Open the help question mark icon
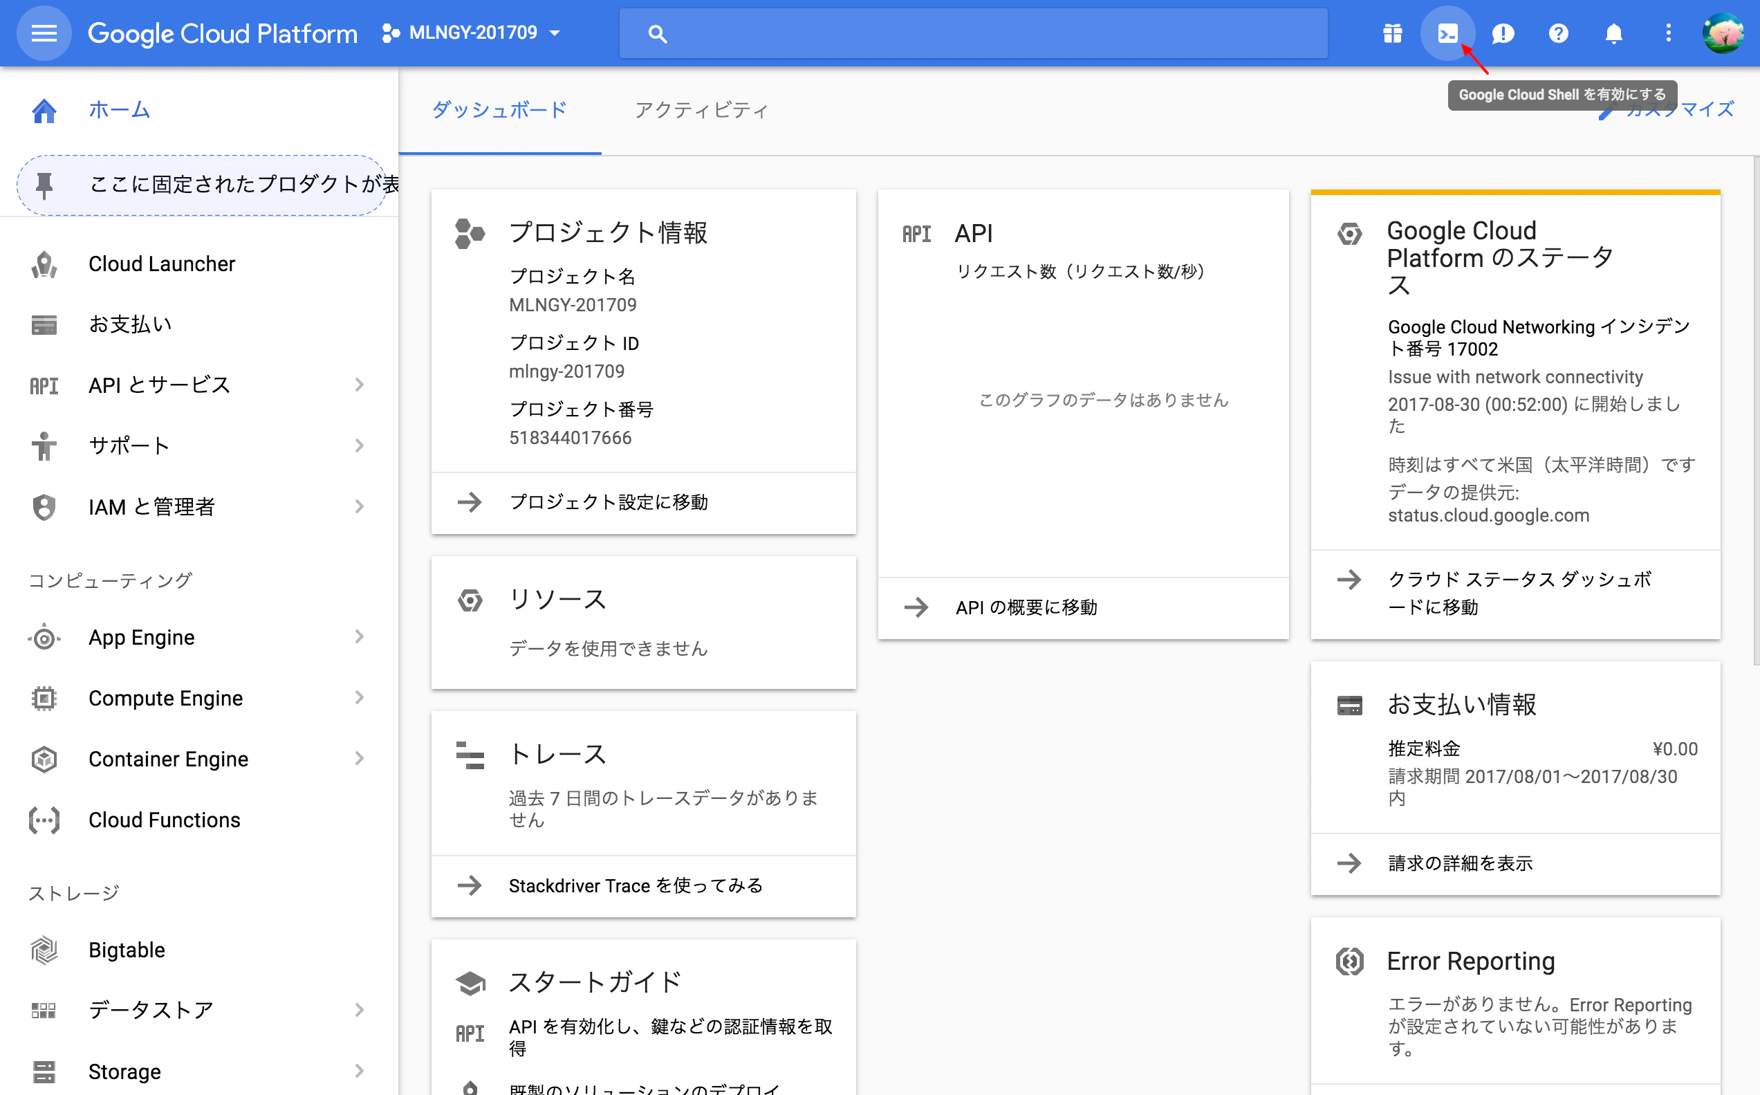 [1558, 33]
